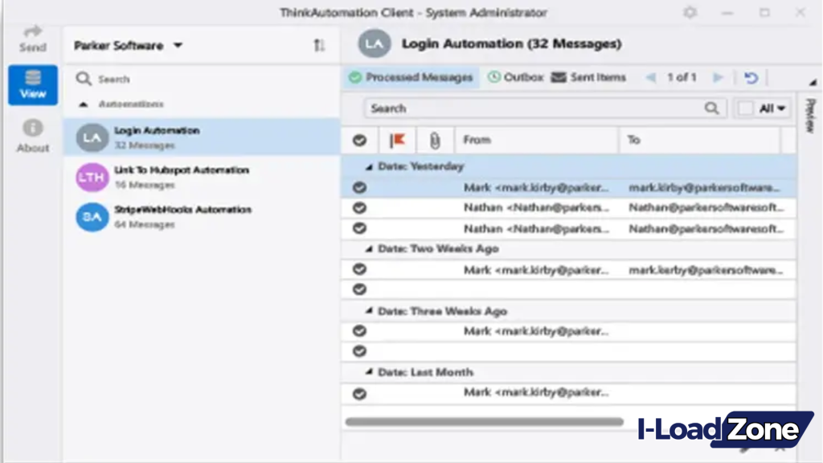The width and height of the screenshot is (823, 463).
Task: Click the refresh arrow icon near the pager
Action: (751, 77)
